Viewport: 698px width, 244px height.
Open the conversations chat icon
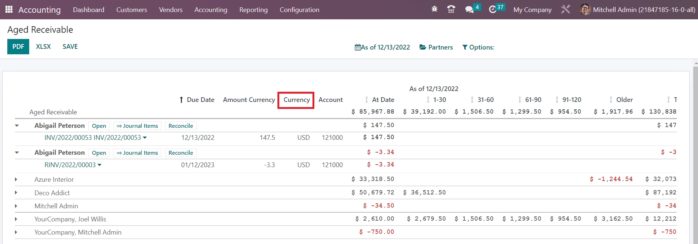pyautogui.click(x=469, y=9)
